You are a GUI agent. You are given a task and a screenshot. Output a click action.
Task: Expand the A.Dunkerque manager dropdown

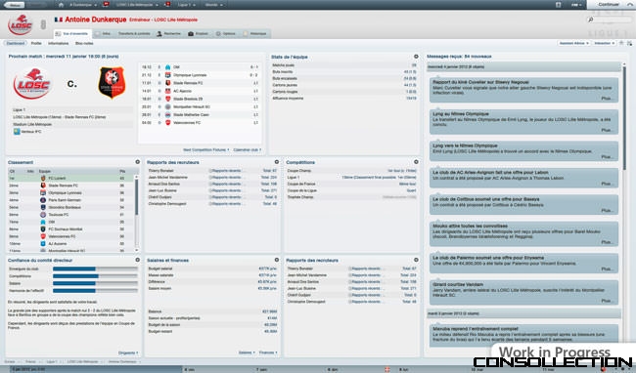coord(83,5)
